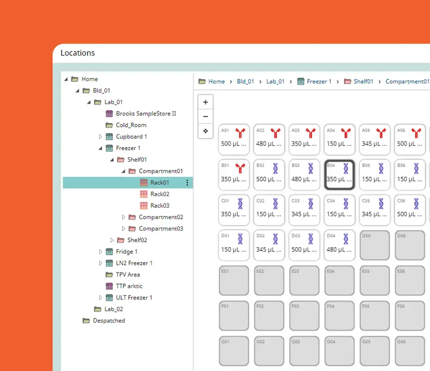Open the three-dot menu next to Rack01
Screen dimensions: 430x371
coord(187,183)
